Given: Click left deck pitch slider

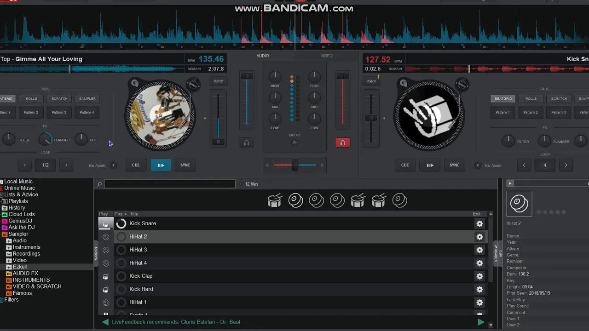Looking at the screenshot, I should (x=218, y=142).
